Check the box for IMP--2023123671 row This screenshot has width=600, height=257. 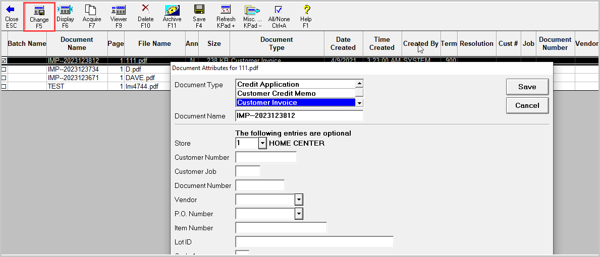[4, 78]
